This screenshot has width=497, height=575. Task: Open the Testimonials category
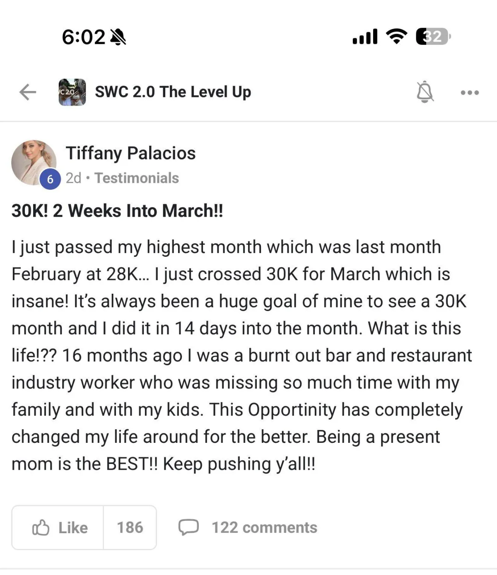click(x=137, y=178)
